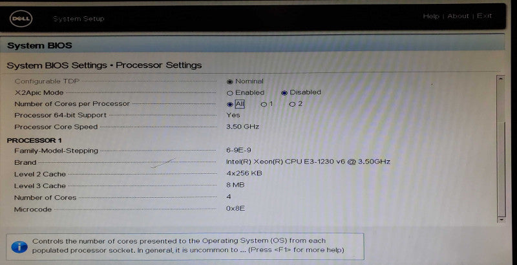Click the Level 2 Cache label
Screen dimensions: 517x265
(40, 174)
